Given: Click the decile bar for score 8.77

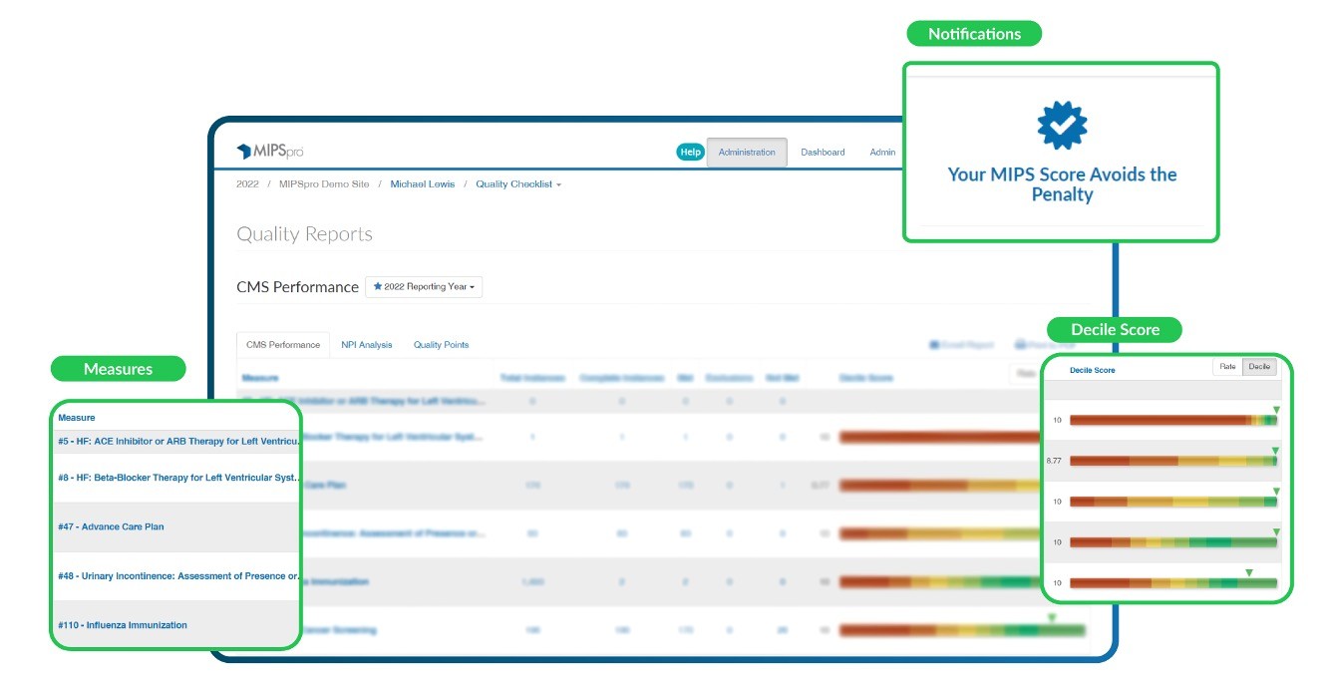Looking at the screenshot, I should [1173, 461].
